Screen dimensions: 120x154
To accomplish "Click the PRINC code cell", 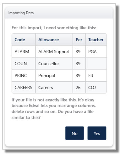I will pos(24,75).
